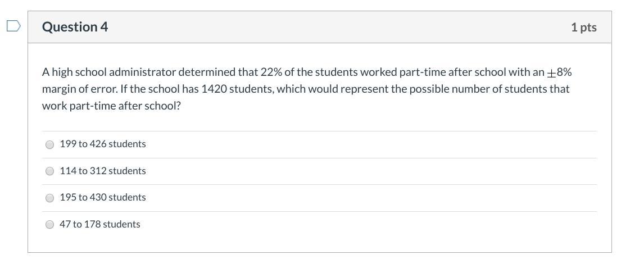Select the radio button for 199 to 426 students
Screen dimensions: 621x259
click(x=49, y=144)
